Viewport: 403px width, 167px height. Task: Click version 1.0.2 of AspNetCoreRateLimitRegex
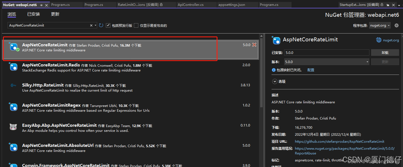coord(246,105)
